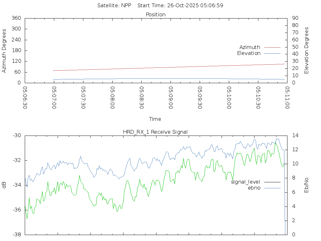The height and width of the screenshot is (241, 321).
Task: Select the Elevation legend label
Action: [249, 53]
